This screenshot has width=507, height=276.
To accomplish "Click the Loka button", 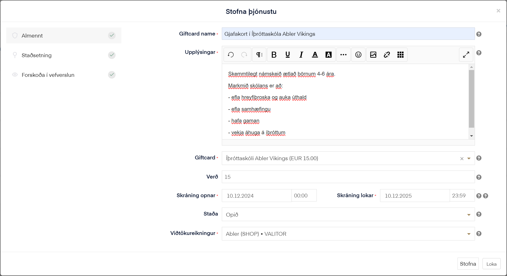I will pos(491,264).
